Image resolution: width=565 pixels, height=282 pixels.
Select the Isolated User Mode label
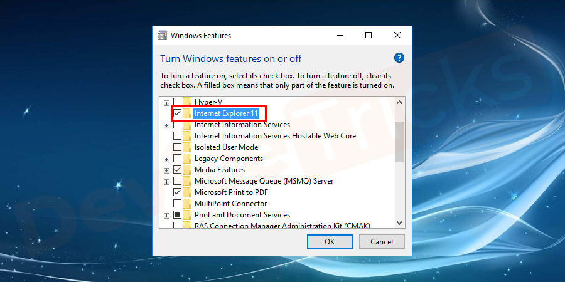pyautogui.click(x=226, y=147)
